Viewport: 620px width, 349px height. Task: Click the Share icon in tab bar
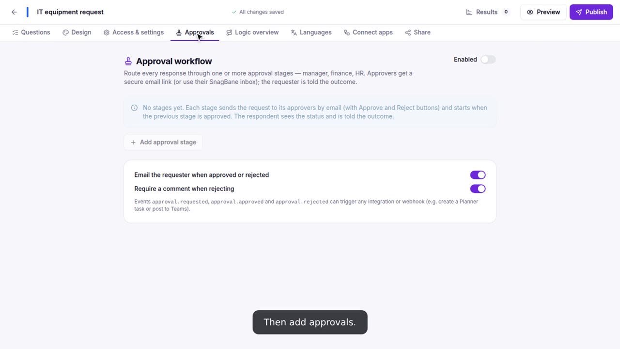click(x=408, y=32)
